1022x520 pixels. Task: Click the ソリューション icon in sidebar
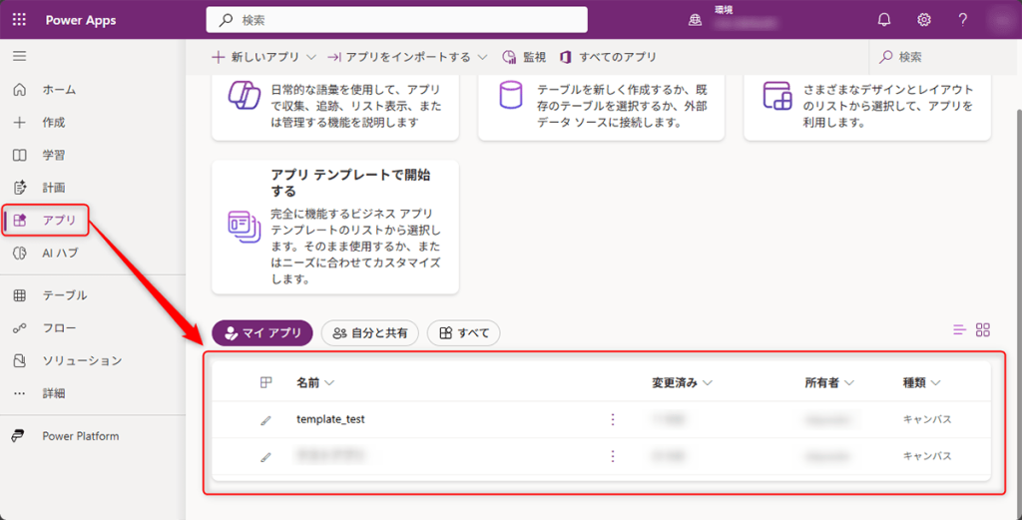(20, 360)
